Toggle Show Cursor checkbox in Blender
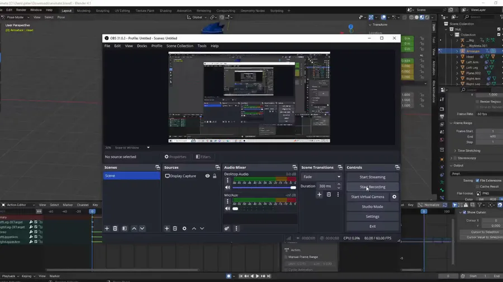 [464, 212]
